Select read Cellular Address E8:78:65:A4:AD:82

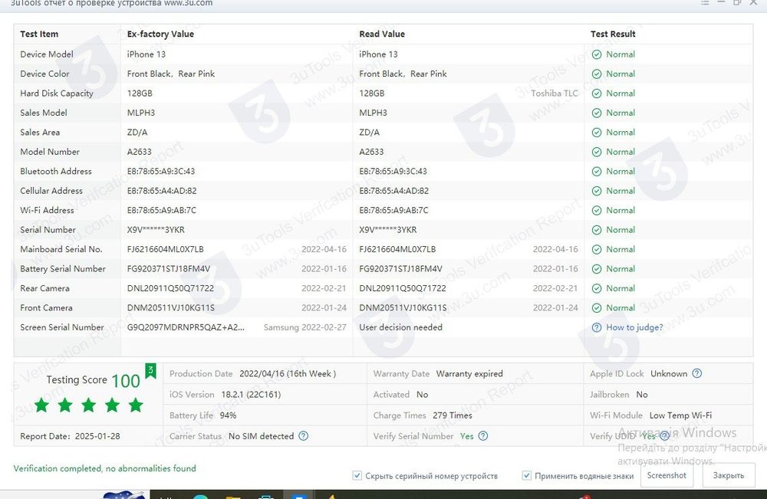coord(393,191)
